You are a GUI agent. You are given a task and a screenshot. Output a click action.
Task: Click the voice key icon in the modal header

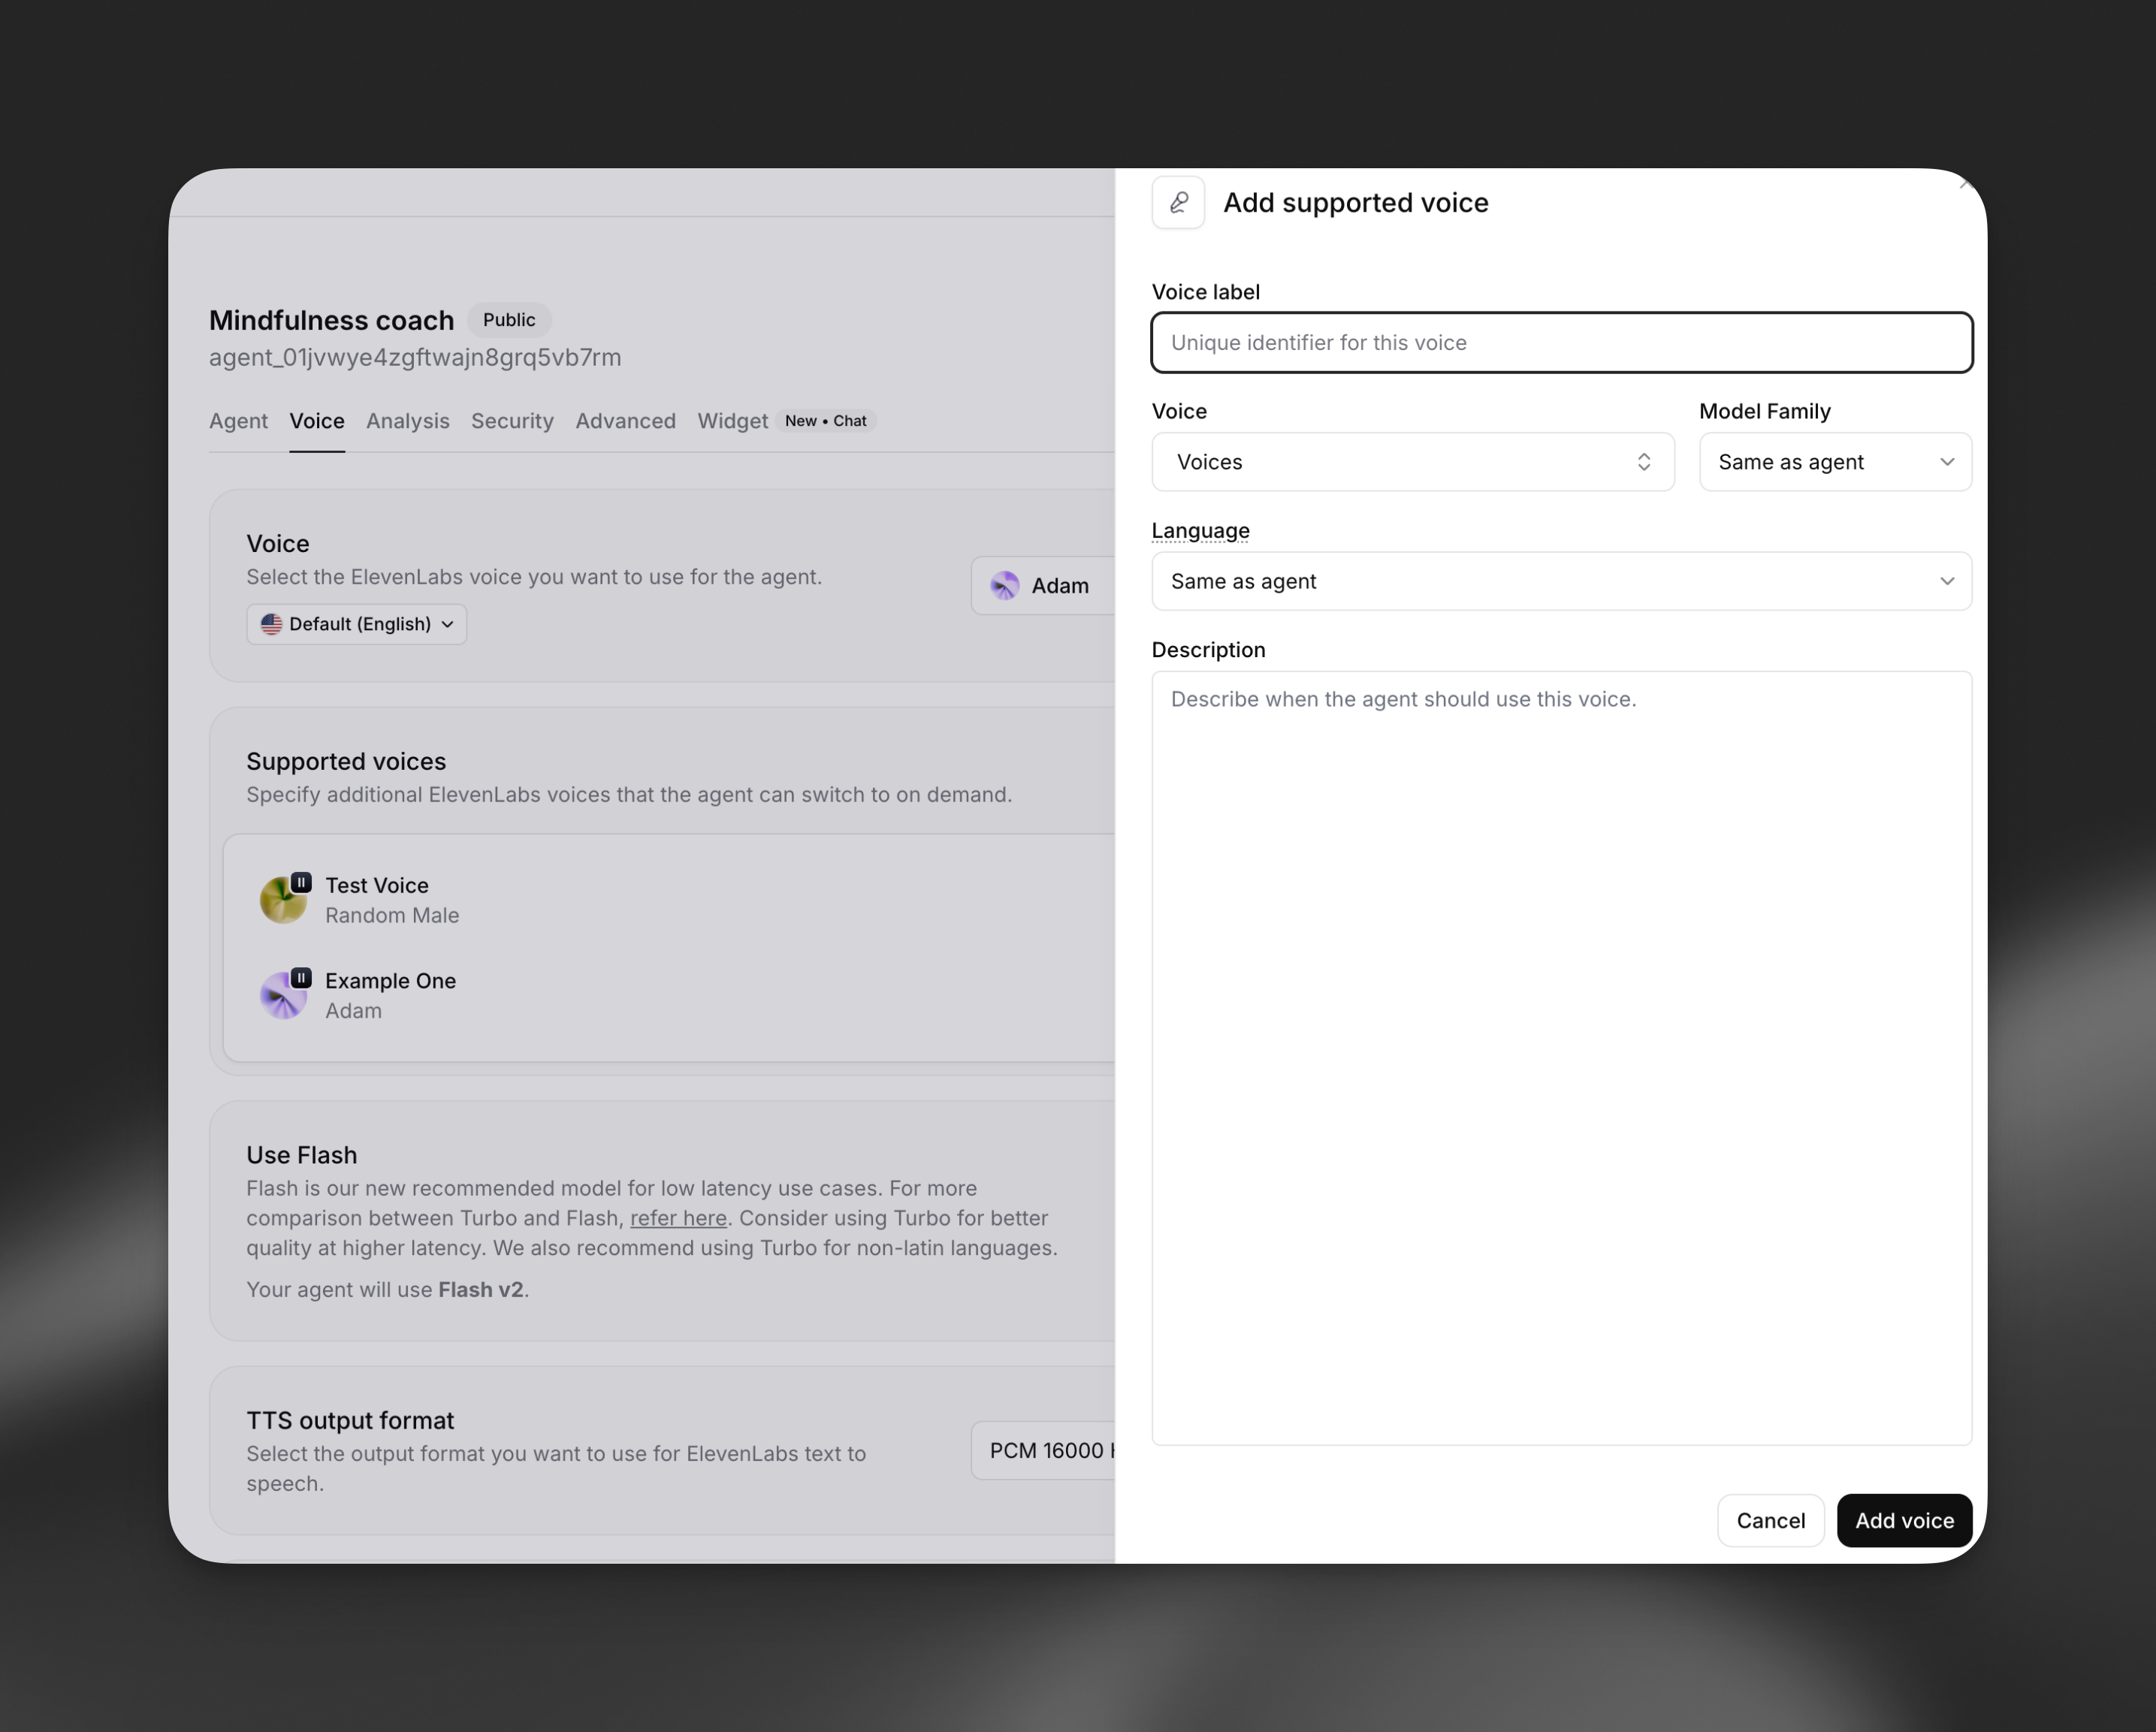coord(1178,202)
